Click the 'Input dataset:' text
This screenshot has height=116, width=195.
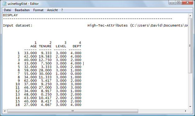(x=17, y=26)
